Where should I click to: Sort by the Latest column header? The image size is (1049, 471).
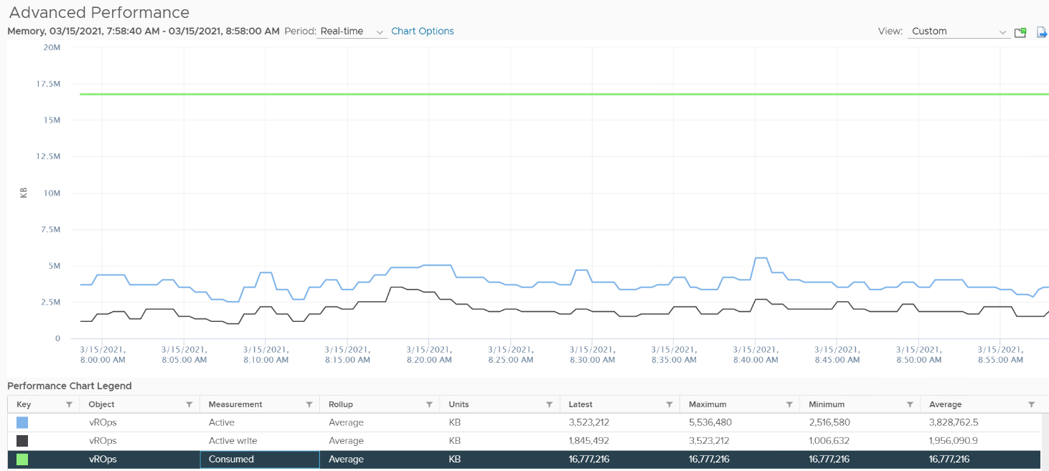[580, 404]
